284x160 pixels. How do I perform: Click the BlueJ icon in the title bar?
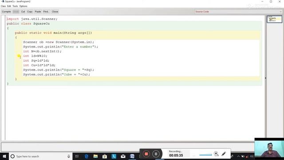pyautogui.click(x=3, y=1)
